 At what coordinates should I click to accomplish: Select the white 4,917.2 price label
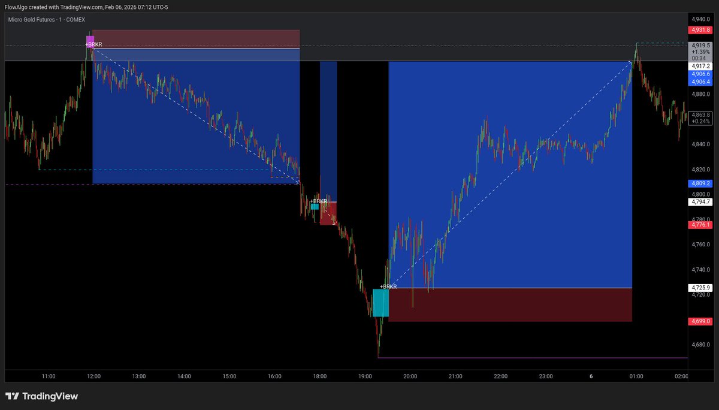(x=700, y=66)
